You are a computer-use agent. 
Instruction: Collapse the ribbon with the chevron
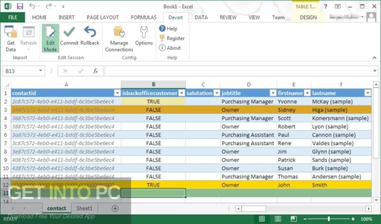coord(375,57)
